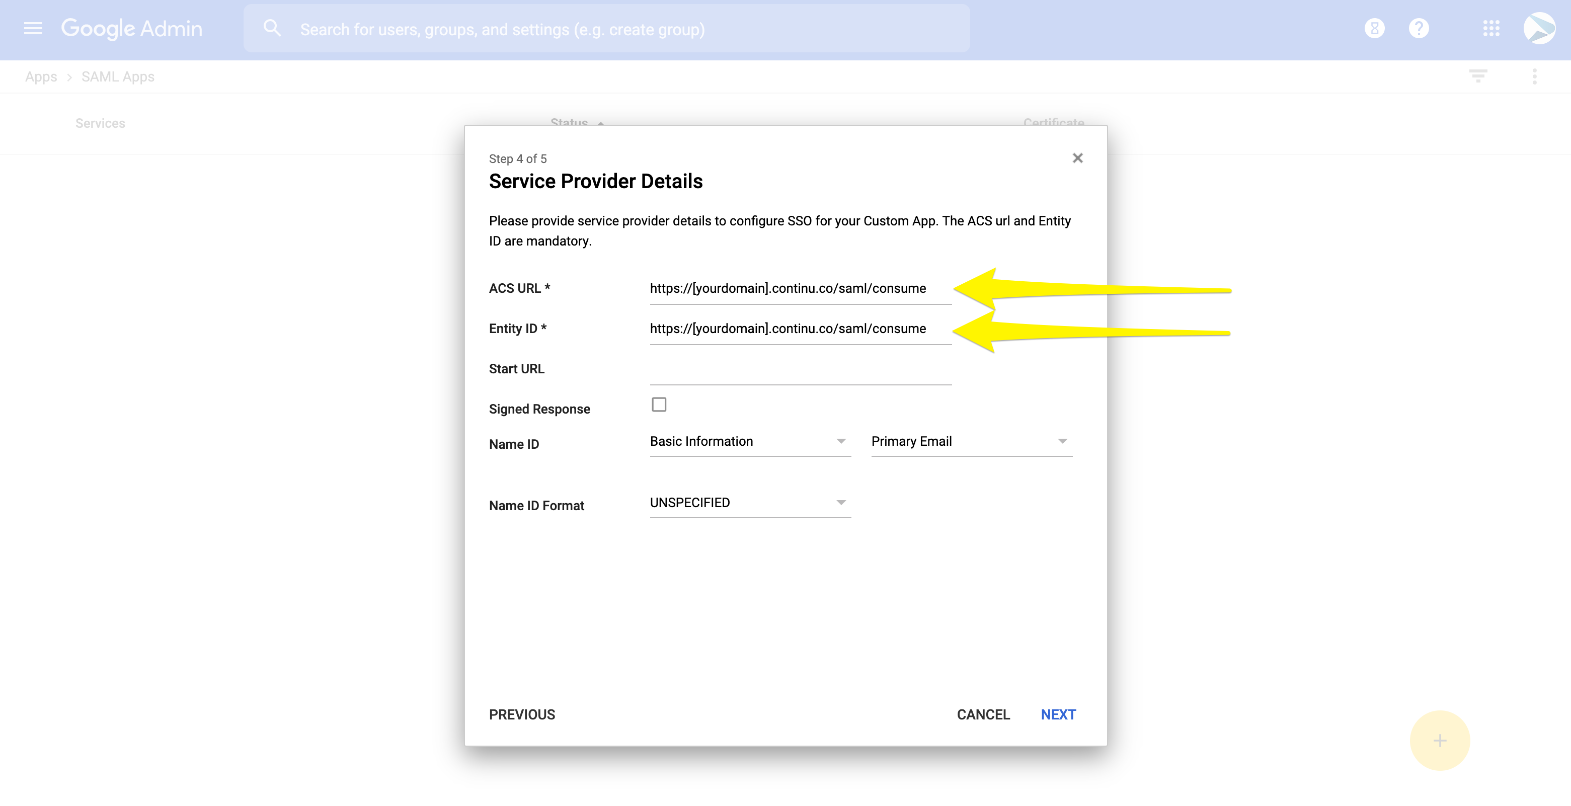Open the three-dot more options menu

click(1534, 76)
